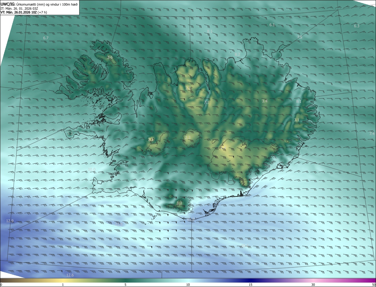Click the 'VT: Mán. 26.01.2026 10Z (+7 h)' line
This screenshot has height=287, width=376.
click(x=24, y=12)
